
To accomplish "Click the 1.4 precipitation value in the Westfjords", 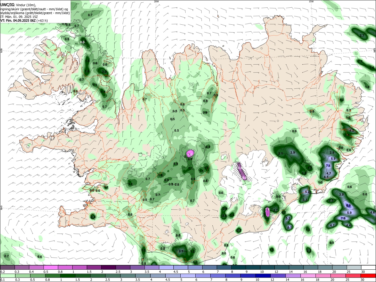I will coord(103,91).
